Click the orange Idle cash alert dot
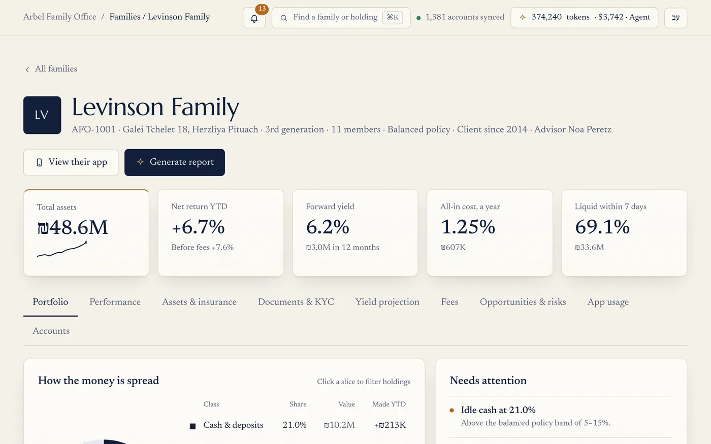711x444 pixels. (x=451, y=411)
